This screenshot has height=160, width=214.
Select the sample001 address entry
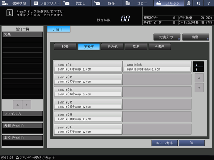[x=88, y=67]
